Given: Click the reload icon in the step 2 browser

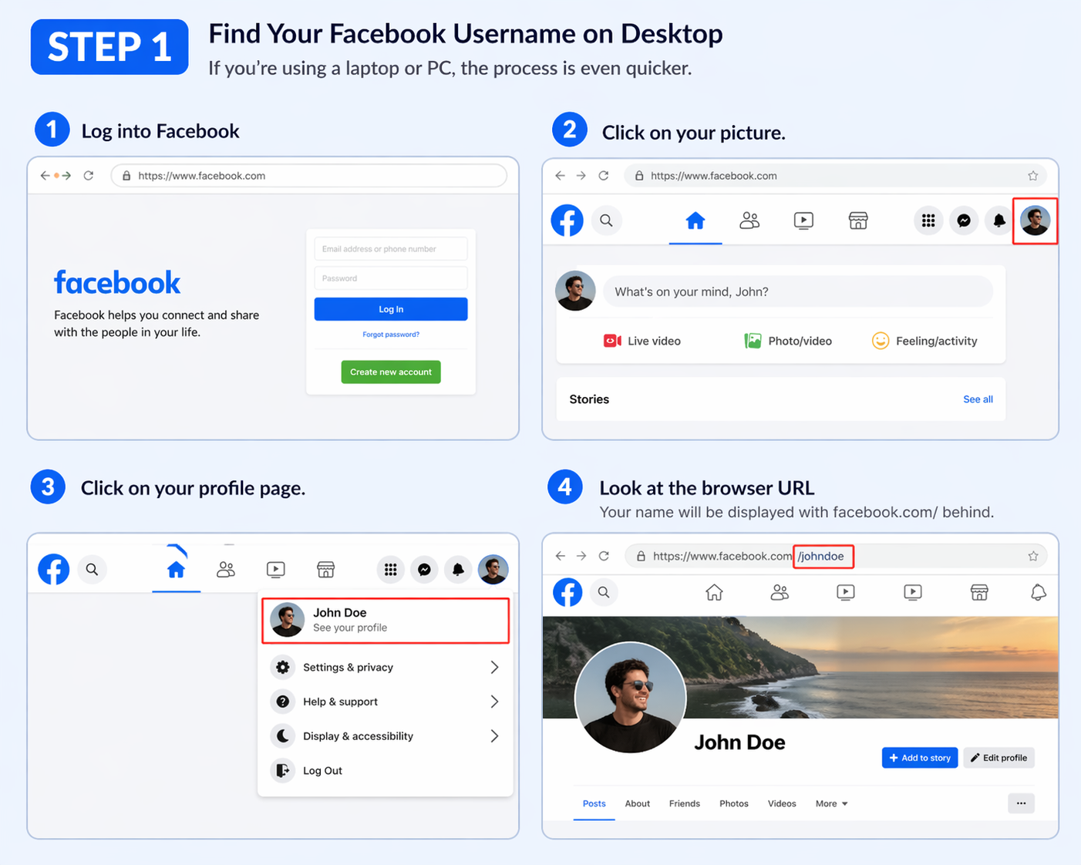Looking at the screenshot, I should click(604, 176).
